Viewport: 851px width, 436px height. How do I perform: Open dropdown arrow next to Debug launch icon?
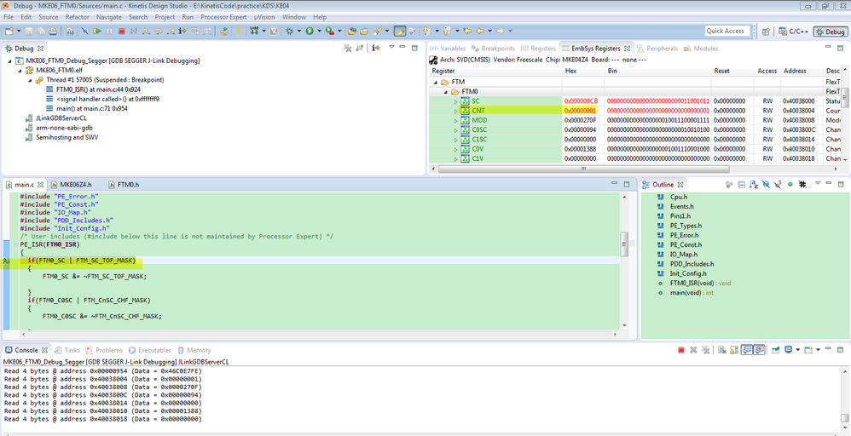pos(299,31)
